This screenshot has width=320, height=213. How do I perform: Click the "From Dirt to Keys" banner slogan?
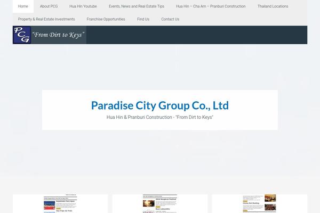pos(58,35)
